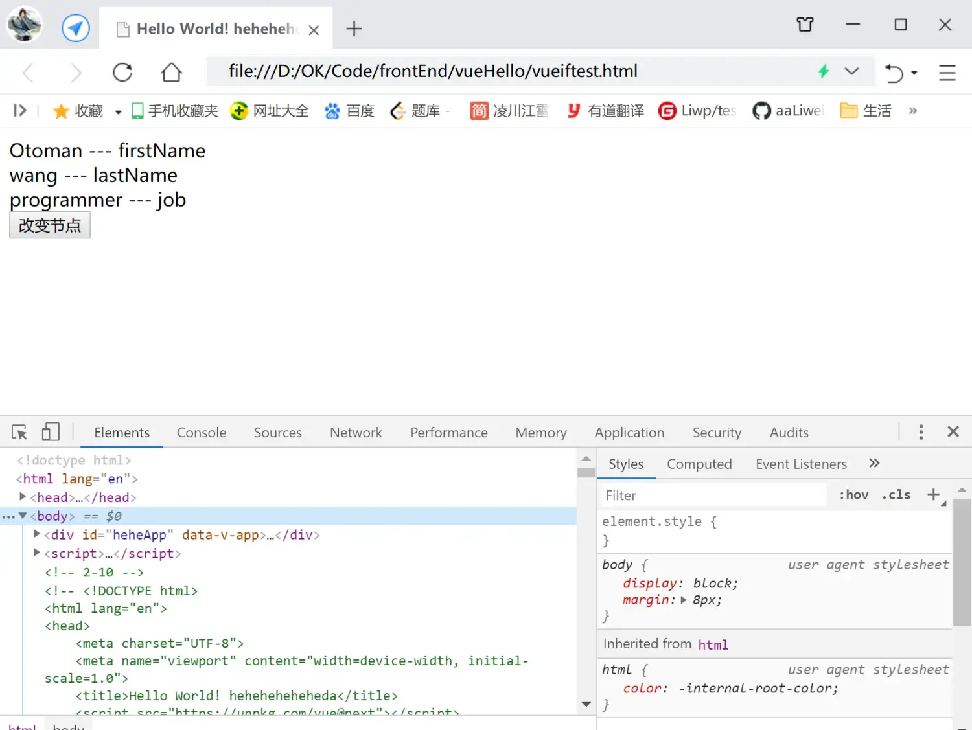Image resolution: width=972 pixels, height=730 pixels.
Task: Toggle the bookmarks sidebar icon
Action: 19,110
